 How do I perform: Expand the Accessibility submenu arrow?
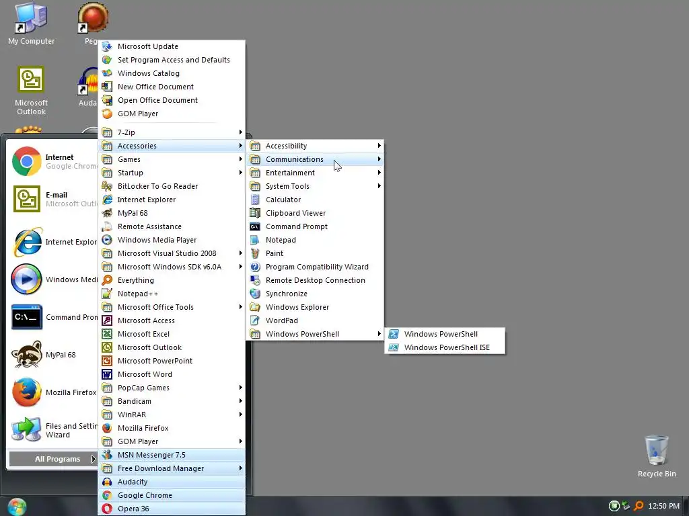click(x=379, y=146)
